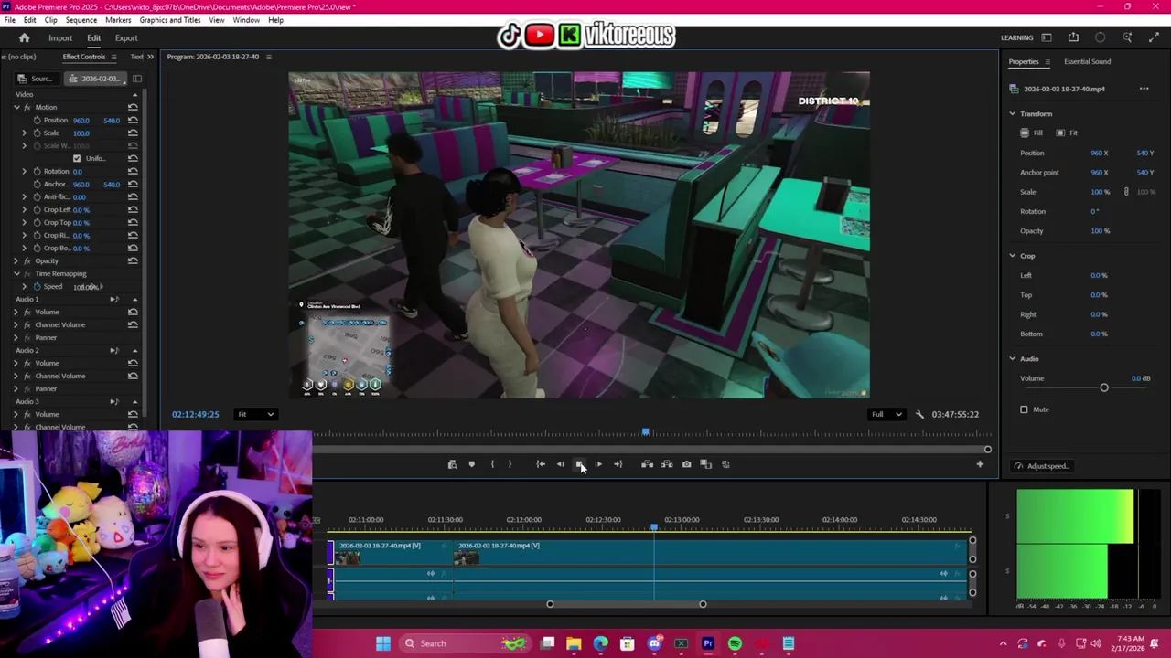Click the Program timecode 02:12:49:25
The width and height of the screenshot is (1171, 658).
(195, 414)
